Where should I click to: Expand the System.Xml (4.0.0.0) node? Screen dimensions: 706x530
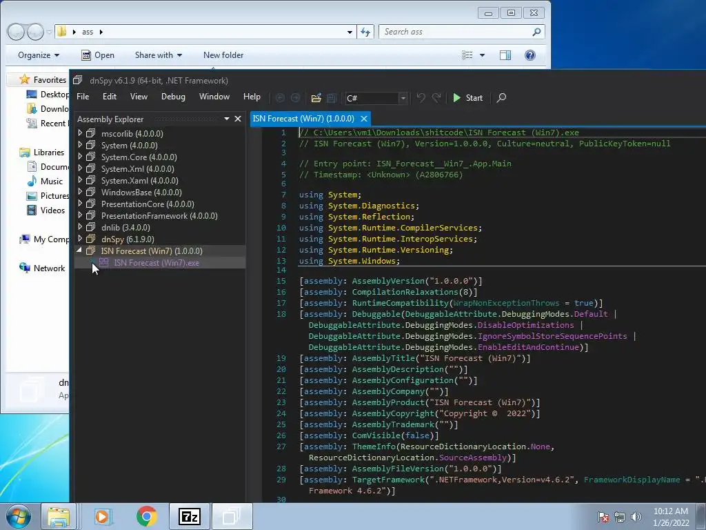(80, 168)
